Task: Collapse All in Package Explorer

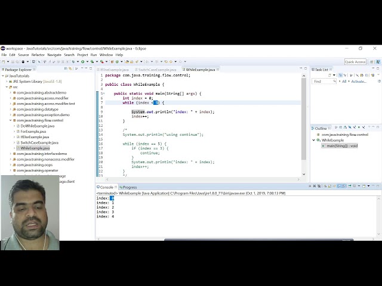Action: point(66,69)
